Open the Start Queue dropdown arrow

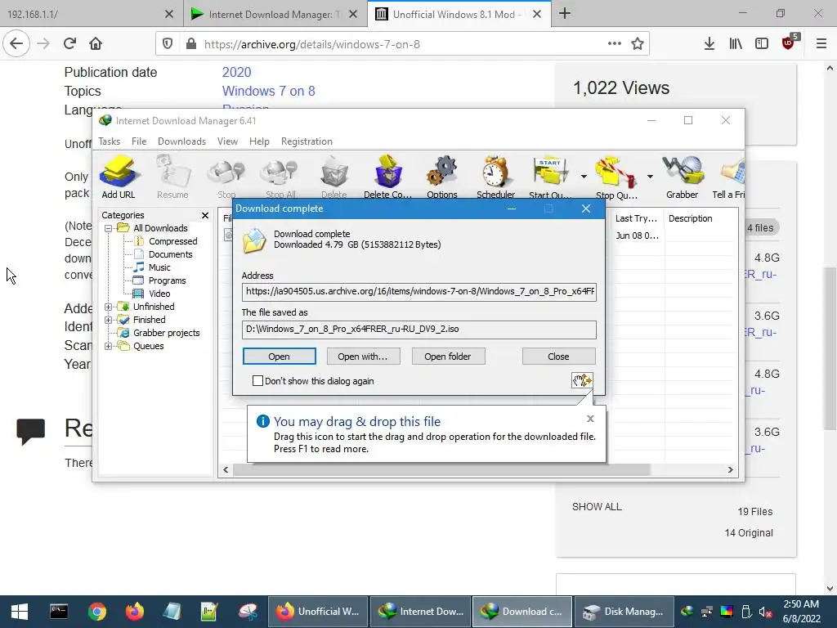click(x=584, y=177)
